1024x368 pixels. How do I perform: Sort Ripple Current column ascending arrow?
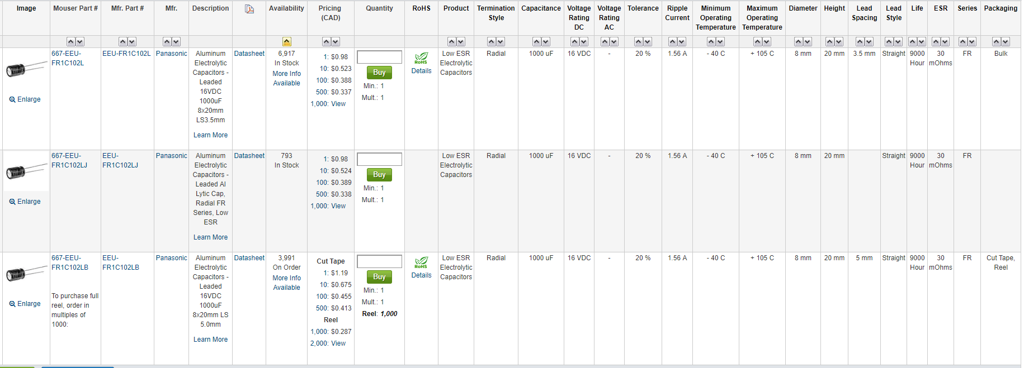click(673, 42)
